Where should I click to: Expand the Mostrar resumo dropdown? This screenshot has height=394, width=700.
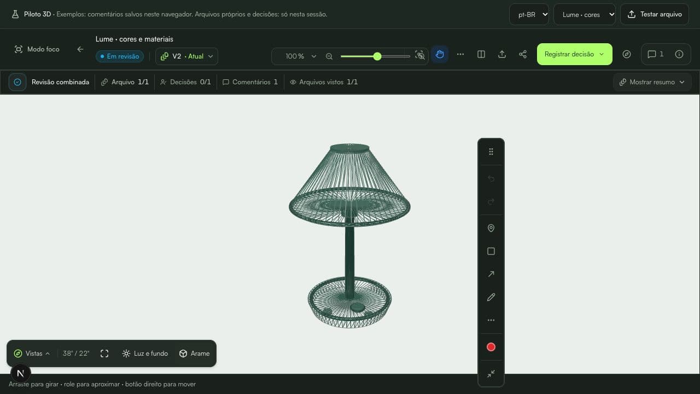[652, 82]
